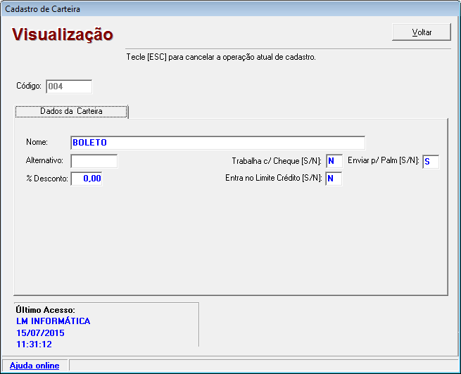The image size is (461, 374).
Task: Click the Nome field containing BOLETO
Action: (217, 143)
